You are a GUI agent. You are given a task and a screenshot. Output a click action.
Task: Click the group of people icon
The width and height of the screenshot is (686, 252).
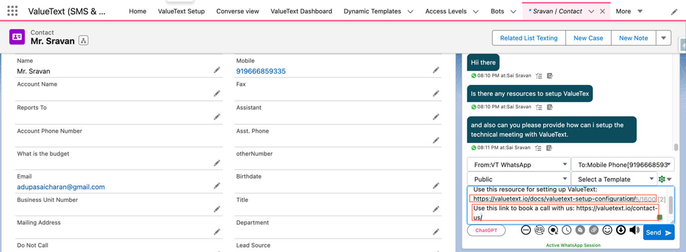pyautogui.click(x=539, y=230)
